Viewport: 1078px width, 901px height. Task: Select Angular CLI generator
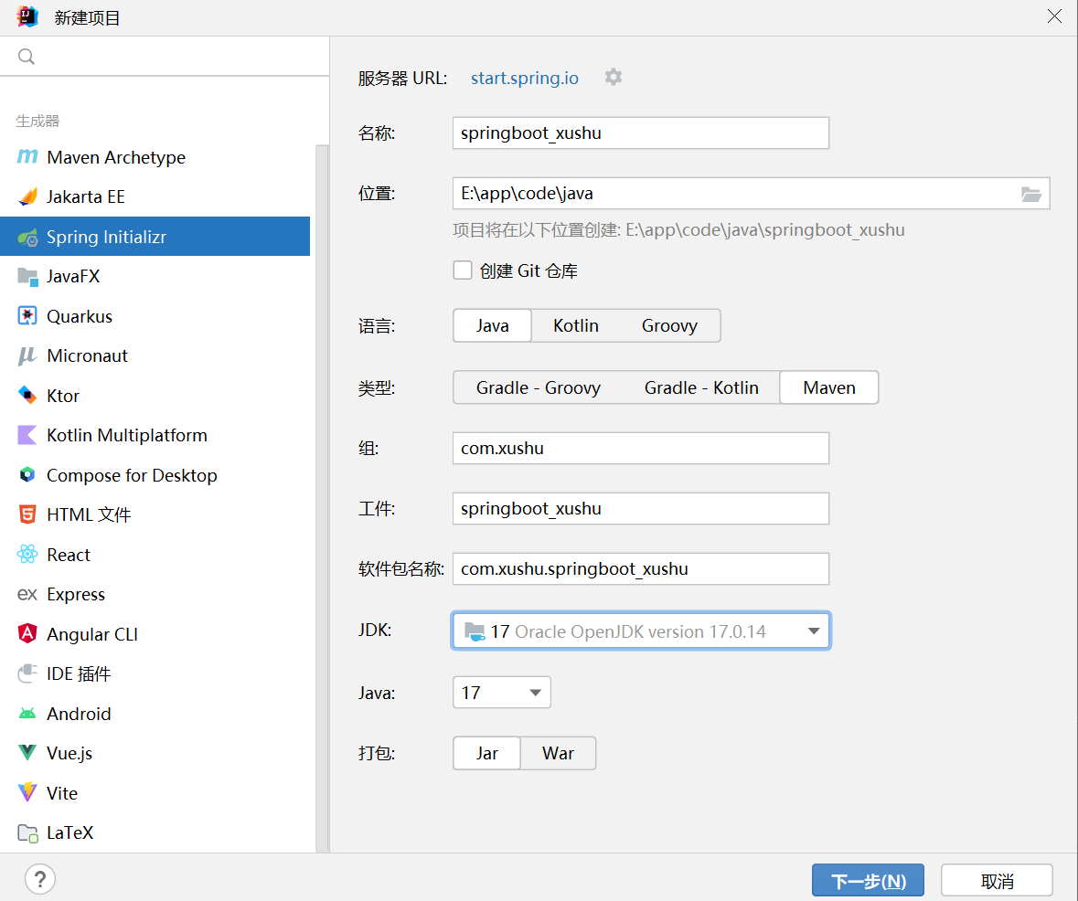pyautogui.click(x=155, y=633)
